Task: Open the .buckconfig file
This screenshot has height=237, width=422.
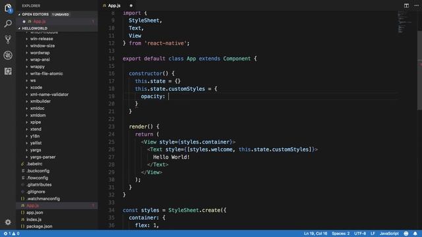Action: pyautogui.click(x=38, y=171)
